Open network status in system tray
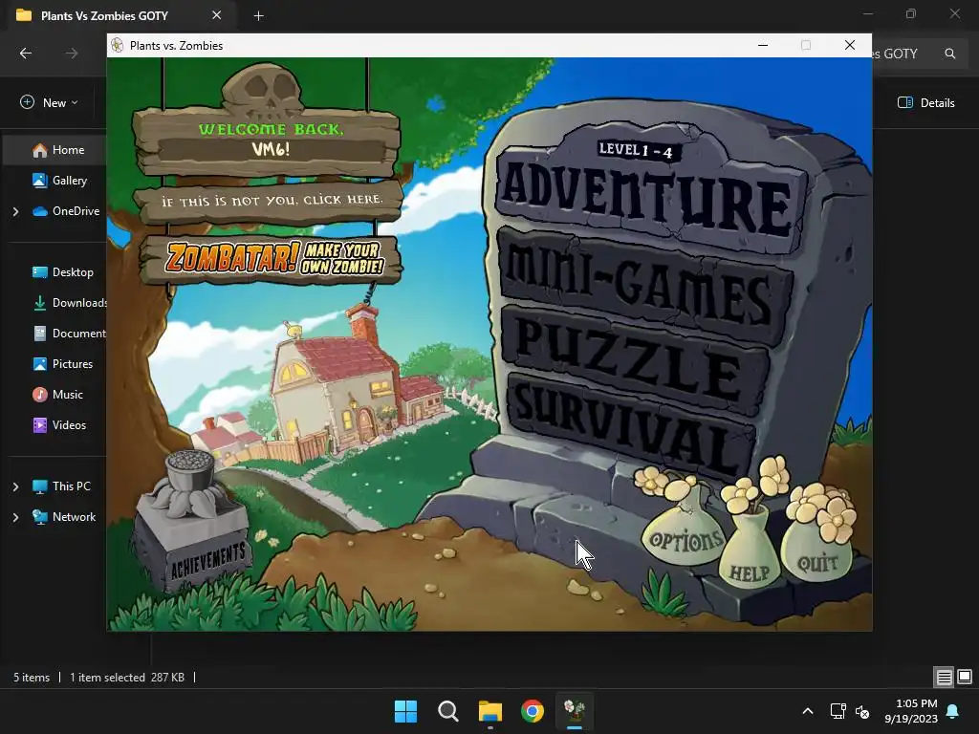This screenshot has height=734, width=979. [838, 711]
